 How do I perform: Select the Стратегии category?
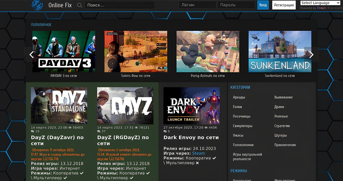tap(282, 126)
